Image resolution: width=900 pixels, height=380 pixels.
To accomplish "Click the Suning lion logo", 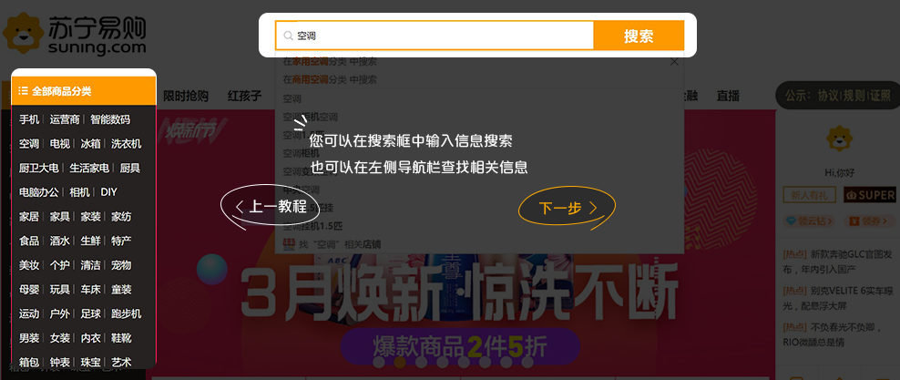I will [x=24, y=34].
